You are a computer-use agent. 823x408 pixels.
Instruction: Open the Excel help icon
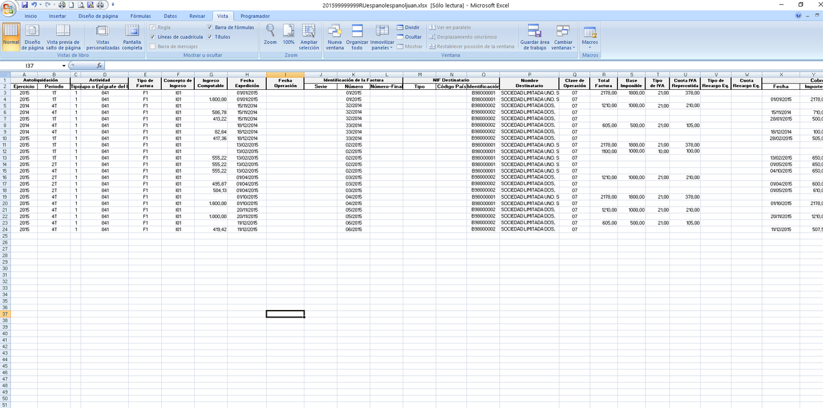[x=799, y=16]
